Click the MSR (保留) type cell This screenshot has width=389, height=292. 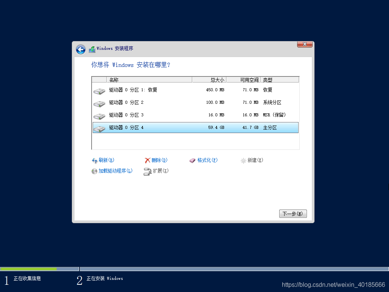click(274, 115)
